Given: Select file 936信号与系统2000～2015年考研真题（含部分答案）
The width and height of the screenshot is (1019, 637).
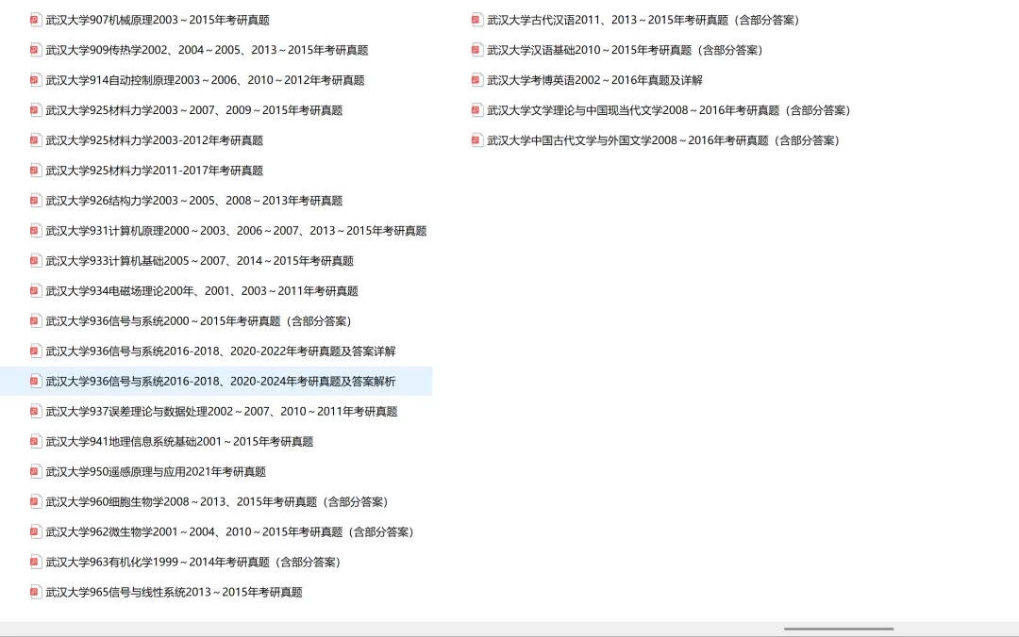Looking at the screenshot, I should pos(199,320).
